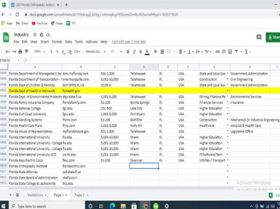Switch to the Page 2 sheet tab
The width and height of the screenshot is (280, 209).
click(x=81, y=195)
